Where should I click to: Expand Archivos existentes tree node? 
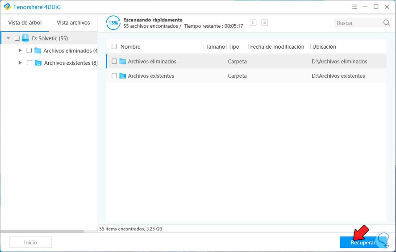[21, 63]
